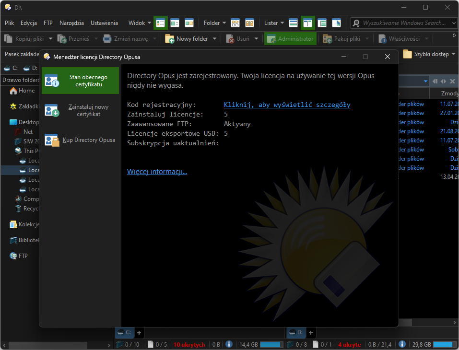Type in the Wyszukiwanie Windows Search field
459x350 pixels.
coord(404,23)
